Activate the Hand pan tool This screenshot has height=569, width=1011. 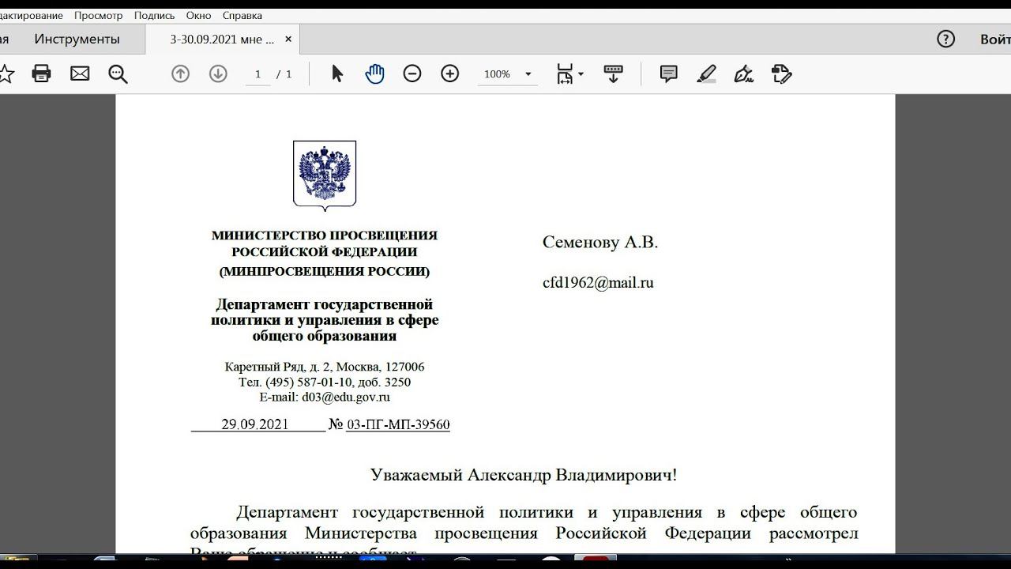click(374, 73)
